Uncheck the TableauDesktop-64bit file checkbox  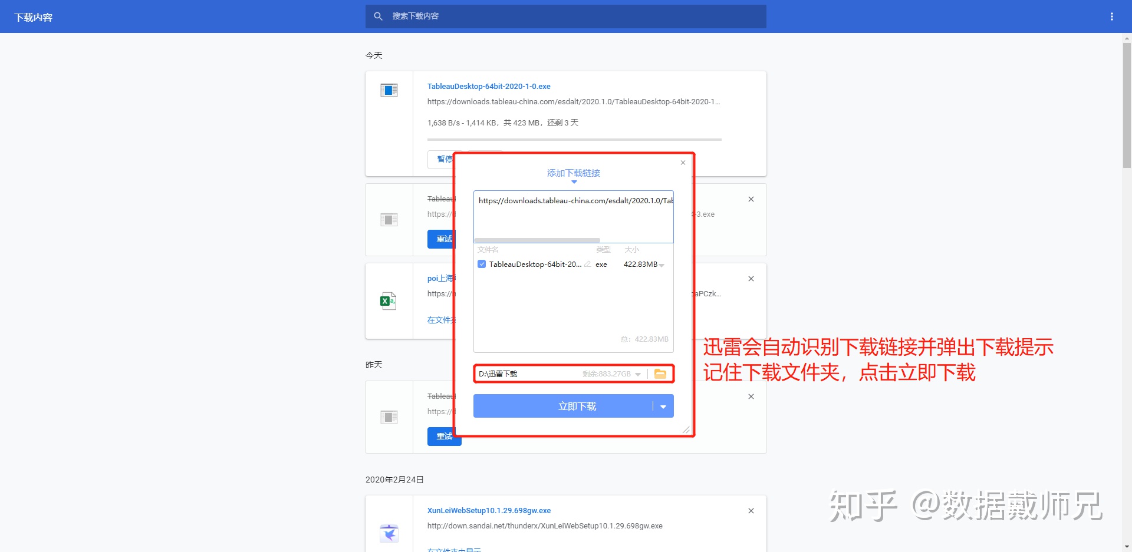click(x=482, y=265)
